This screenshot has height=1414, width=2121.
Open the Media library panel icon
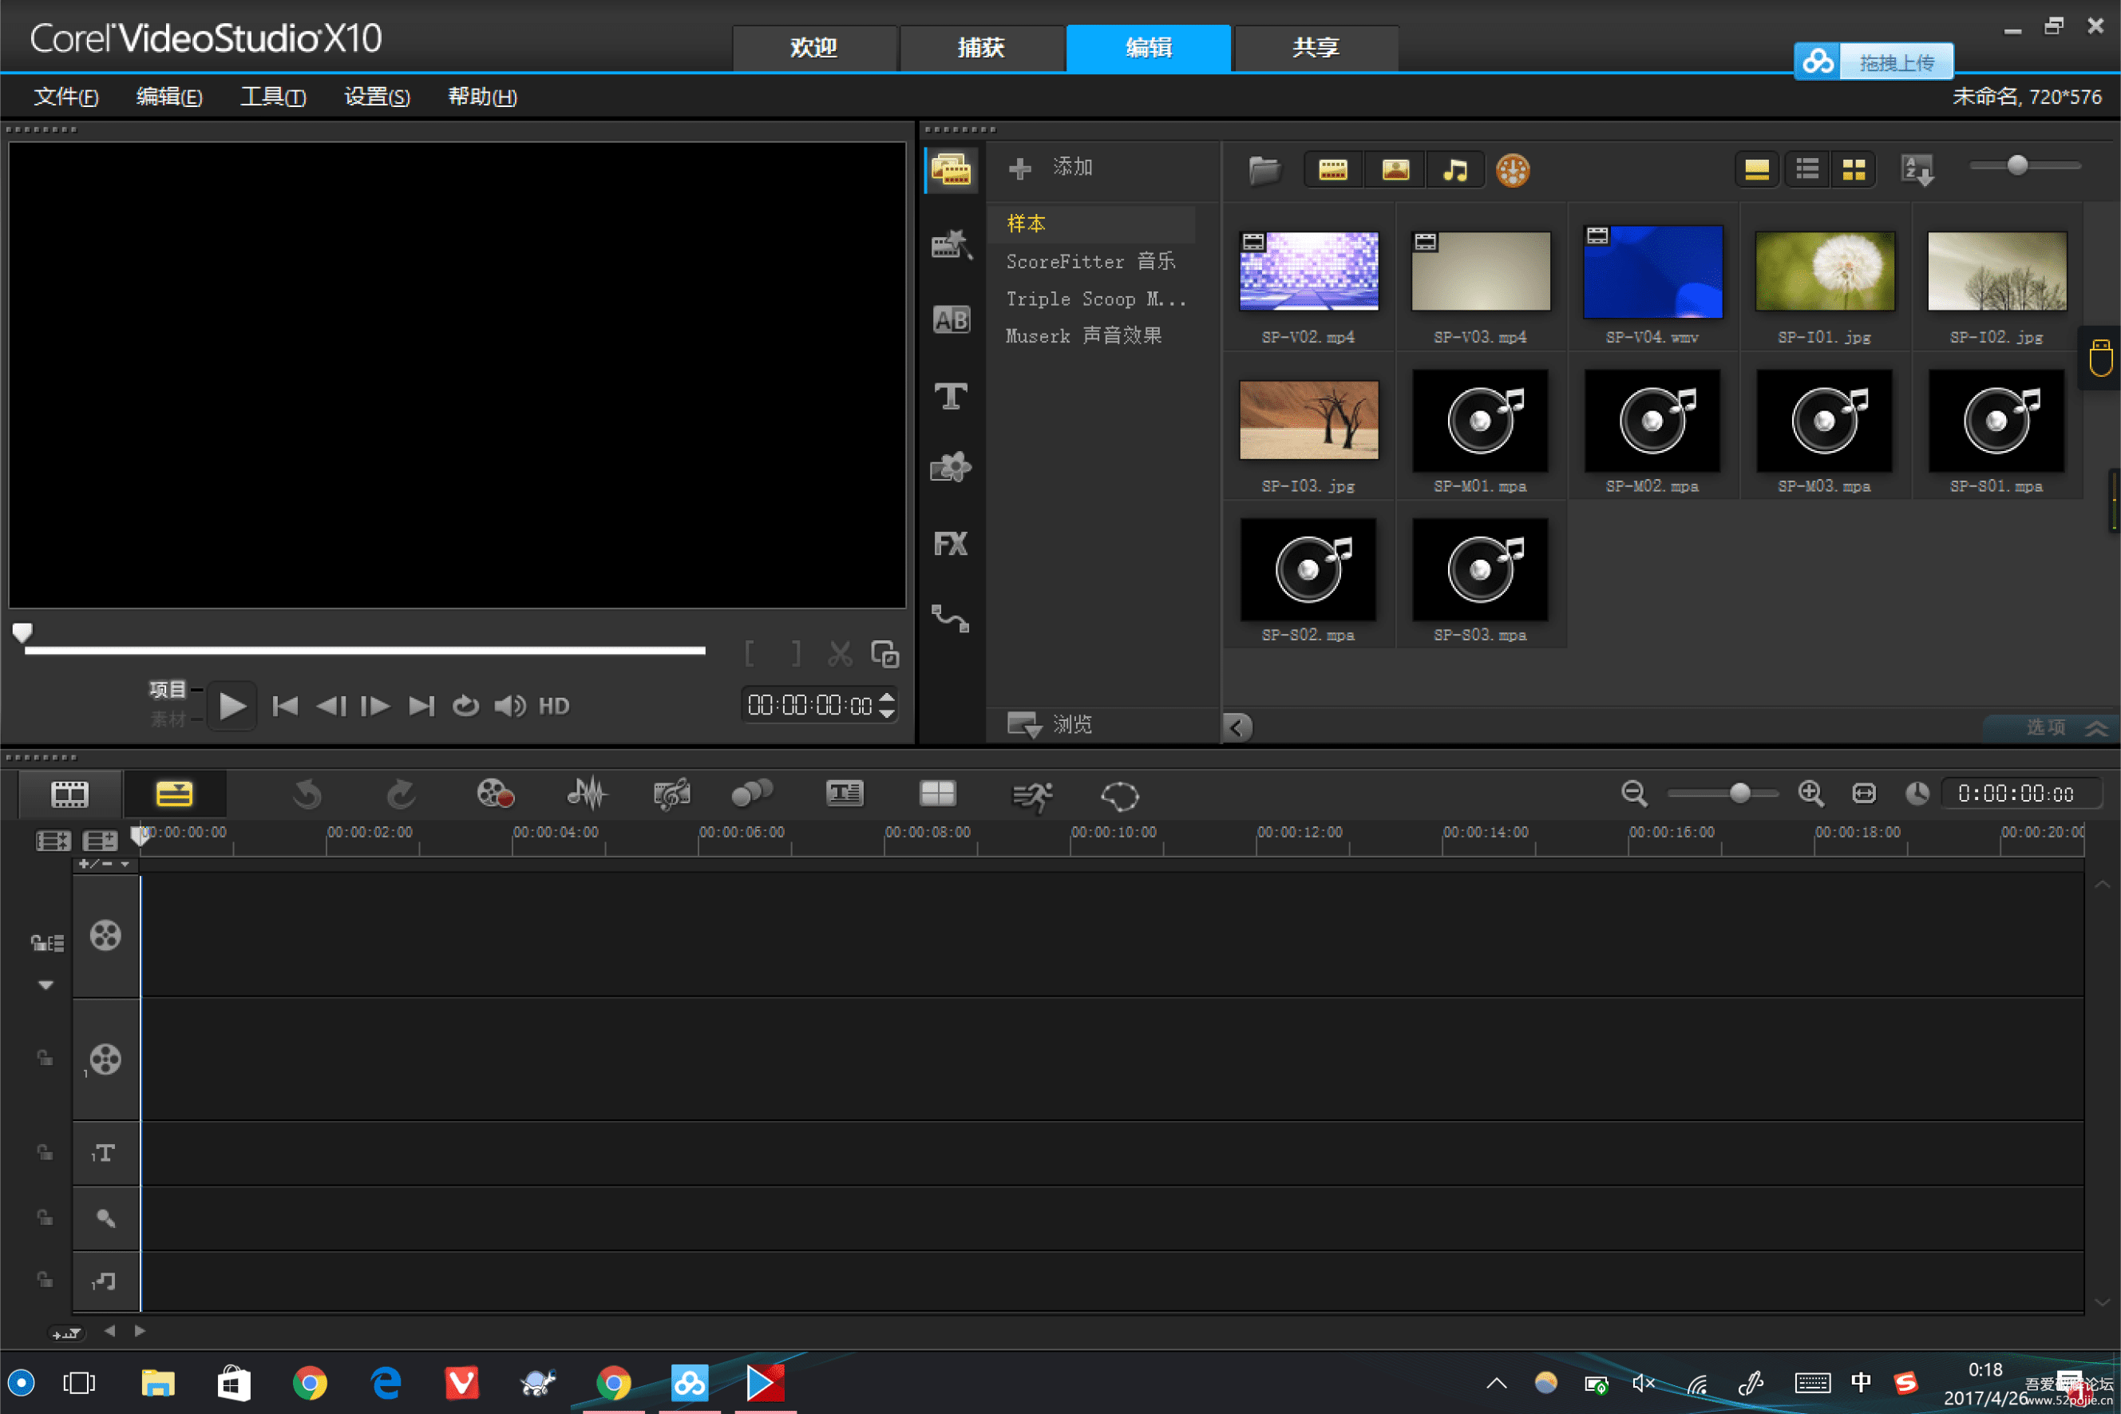click(951, 169)
